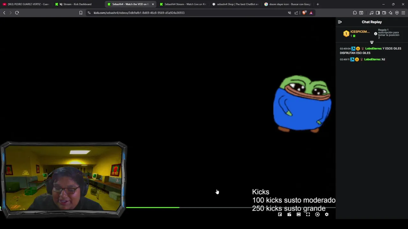Close the SebasHr4 VOD tab

click(153, 4)
